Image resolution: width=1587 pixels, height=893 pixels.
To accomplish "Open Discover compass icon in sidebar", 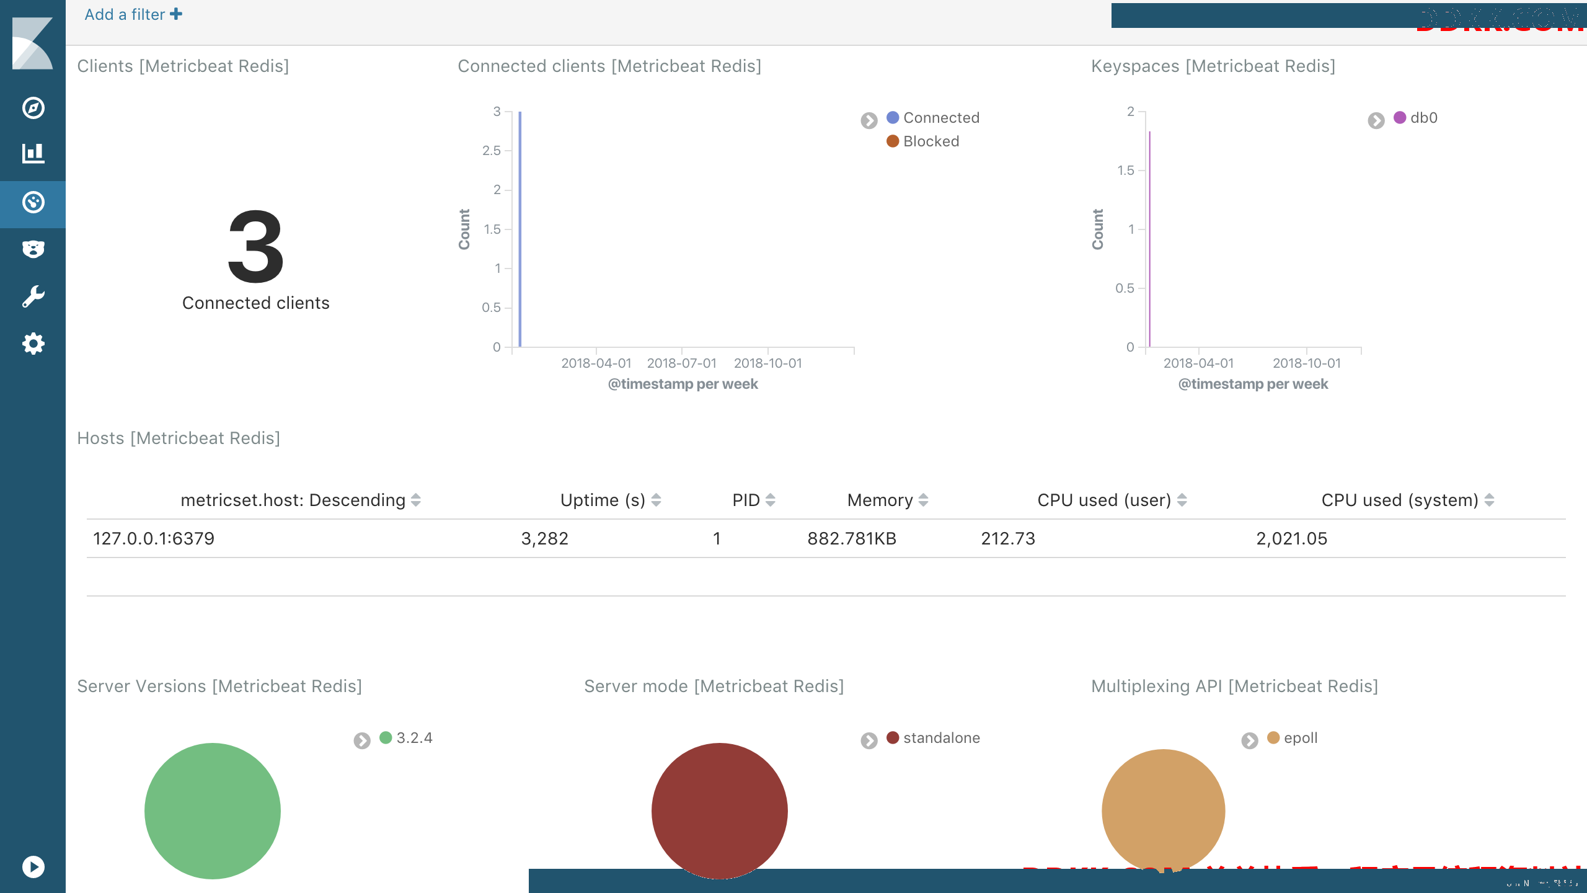I will 33,108.
